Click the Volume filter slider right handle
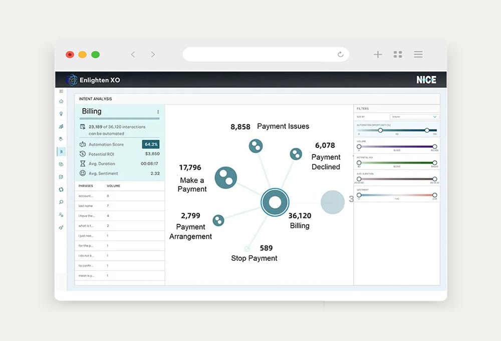Viewport: 501px width, 341px height. [x=434, y=147]
